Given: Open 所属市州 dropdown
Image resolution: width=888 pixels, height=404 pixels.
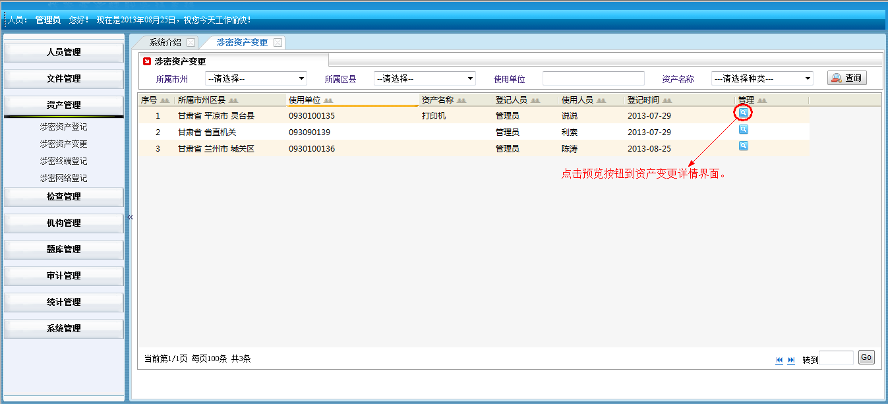Looking at the screenshot, I should [x=256, y=78].
